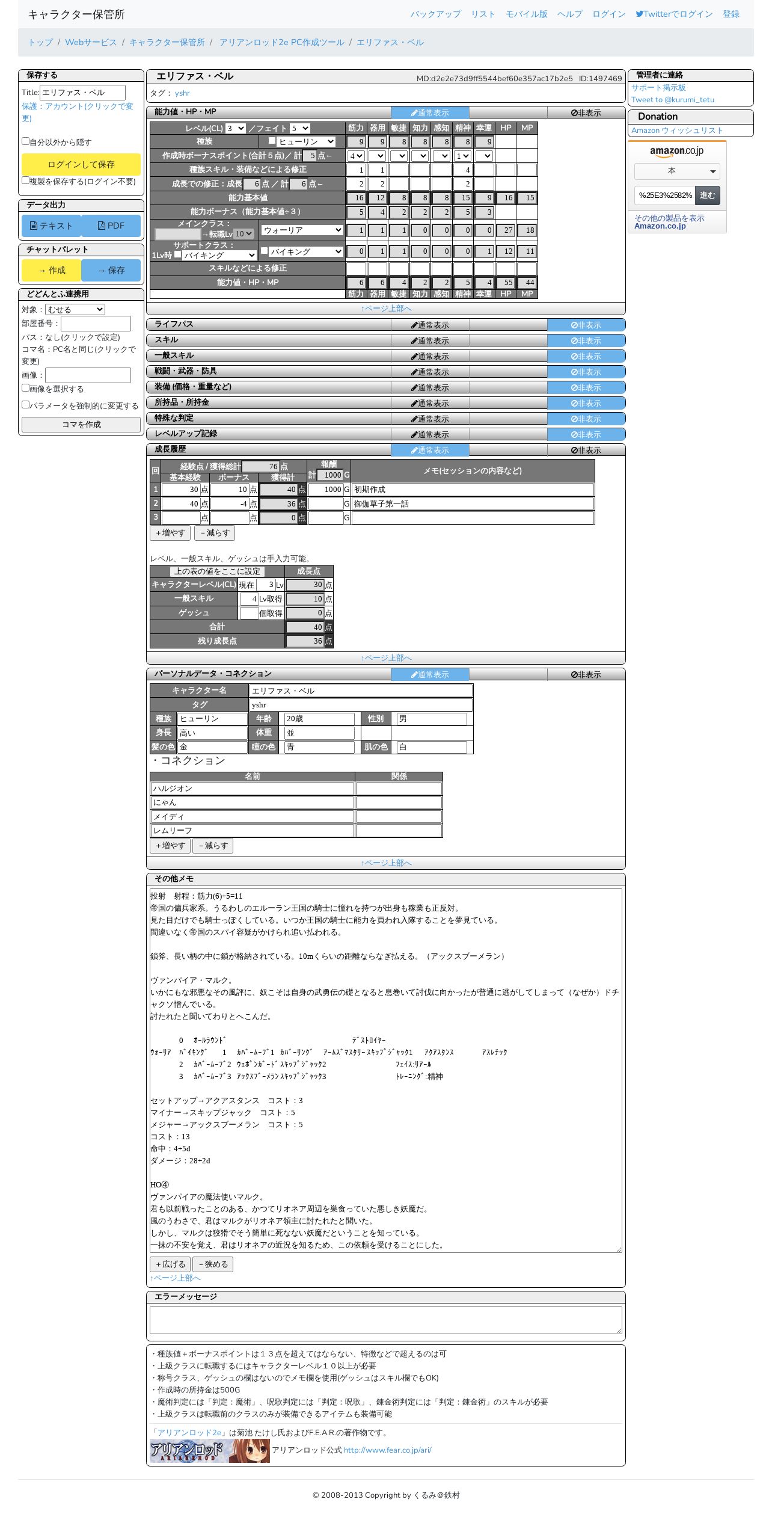Click the アリアンロッド2e PC作成ツール breadcrumb
The height and width of the screenshot is (1514, 772).
[x=282, y=42]
